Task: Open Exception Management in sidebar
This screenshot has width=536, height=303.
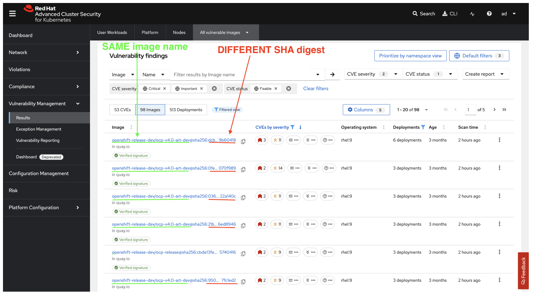Action: (x=39, y=129)
